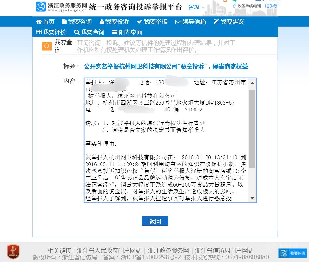Click the home icon beside 首页
Image resolution: width=309 pixels, height=262 pixels.
[39, 22]
